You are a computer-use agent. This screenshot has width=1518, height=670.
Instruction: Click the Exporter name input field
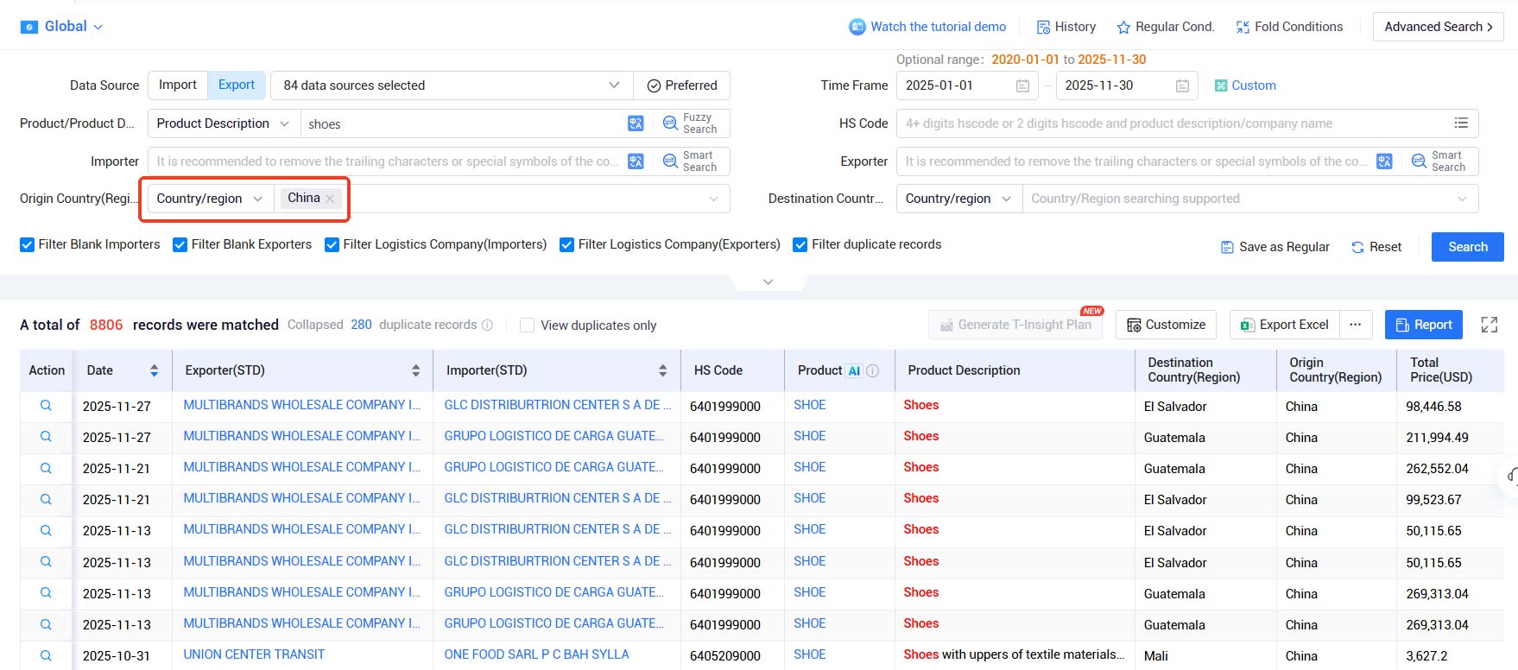1135,161
